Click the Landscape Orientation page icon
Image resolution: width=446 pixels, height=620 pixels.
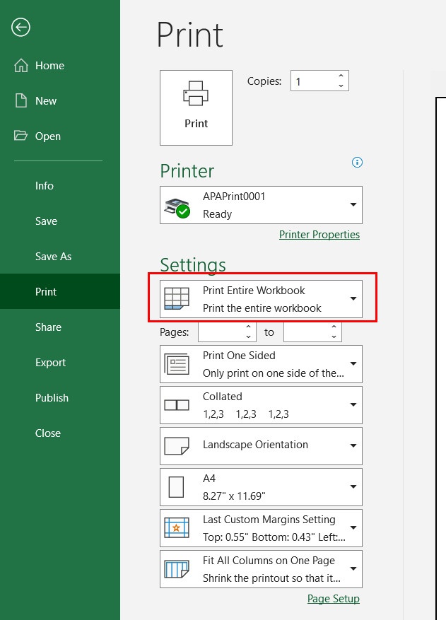(176, 445)
